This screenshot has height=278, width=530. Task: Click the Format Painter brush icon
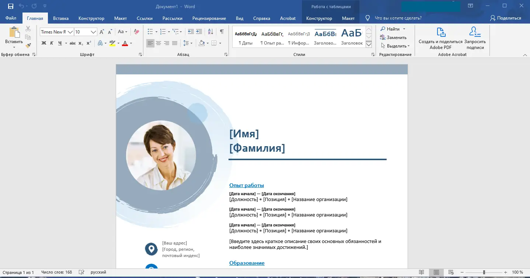click(28, 45)
